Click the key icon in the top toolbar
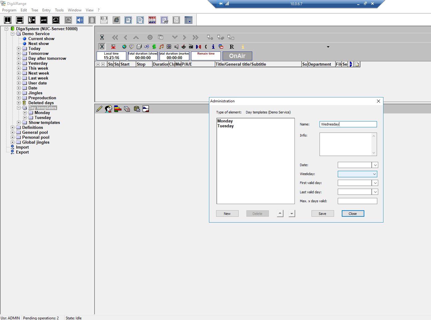 (44, 20)
